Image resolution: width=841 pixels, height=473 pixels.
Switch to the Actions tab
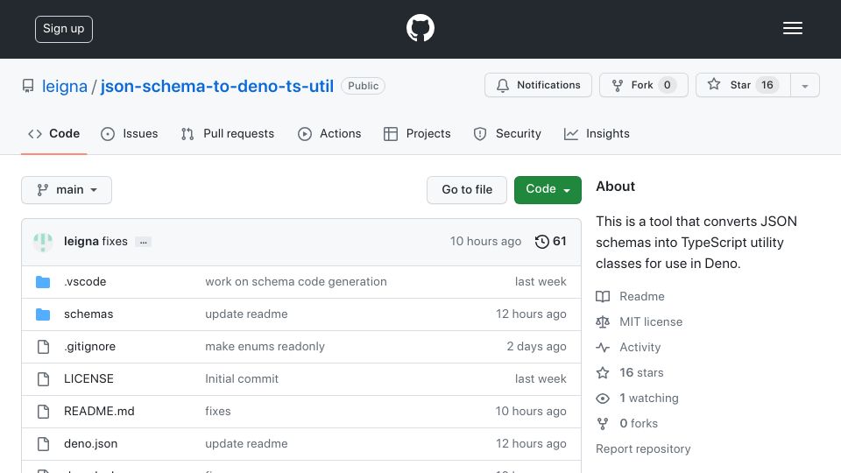(x=329, y=133)
